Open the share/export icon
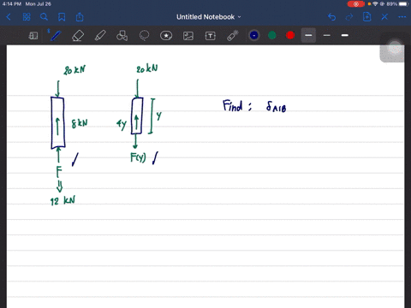This screenshot has height=308, width=411. click(80, 17)
